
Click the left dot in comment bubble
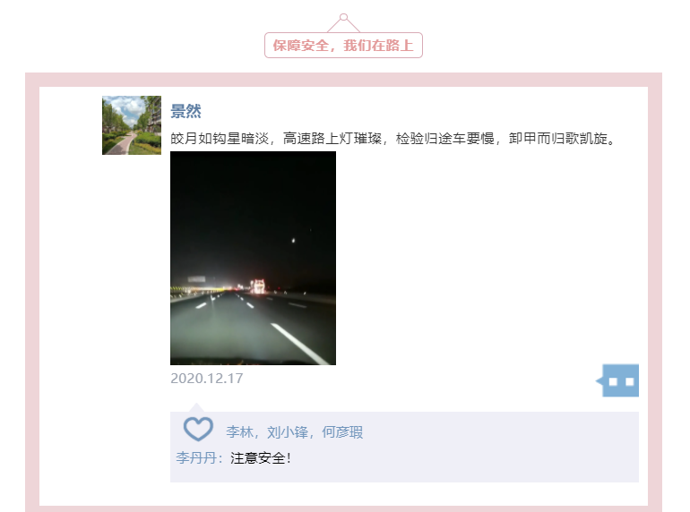[613, 381]
